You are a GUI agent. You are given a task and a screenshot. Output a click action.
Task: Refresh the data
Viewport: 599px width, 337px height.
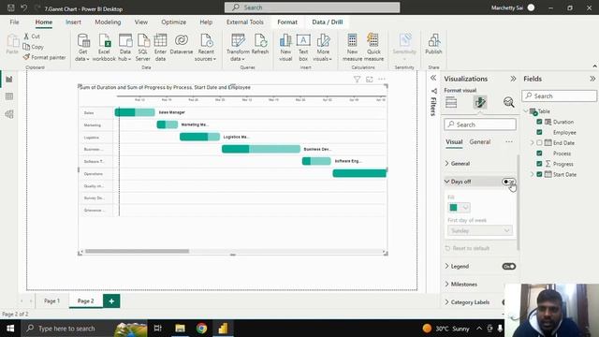(260, 44)
